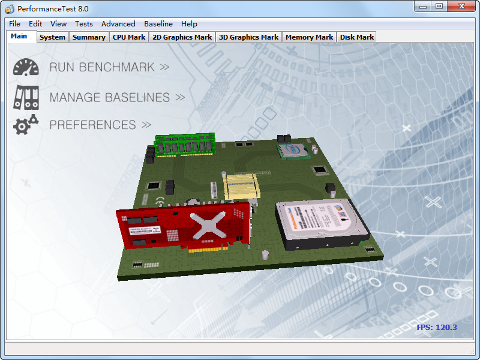The height and width of the screenshot is (360, 480).
Task: Click the gears Preferences icon
Action: [26, 125]
